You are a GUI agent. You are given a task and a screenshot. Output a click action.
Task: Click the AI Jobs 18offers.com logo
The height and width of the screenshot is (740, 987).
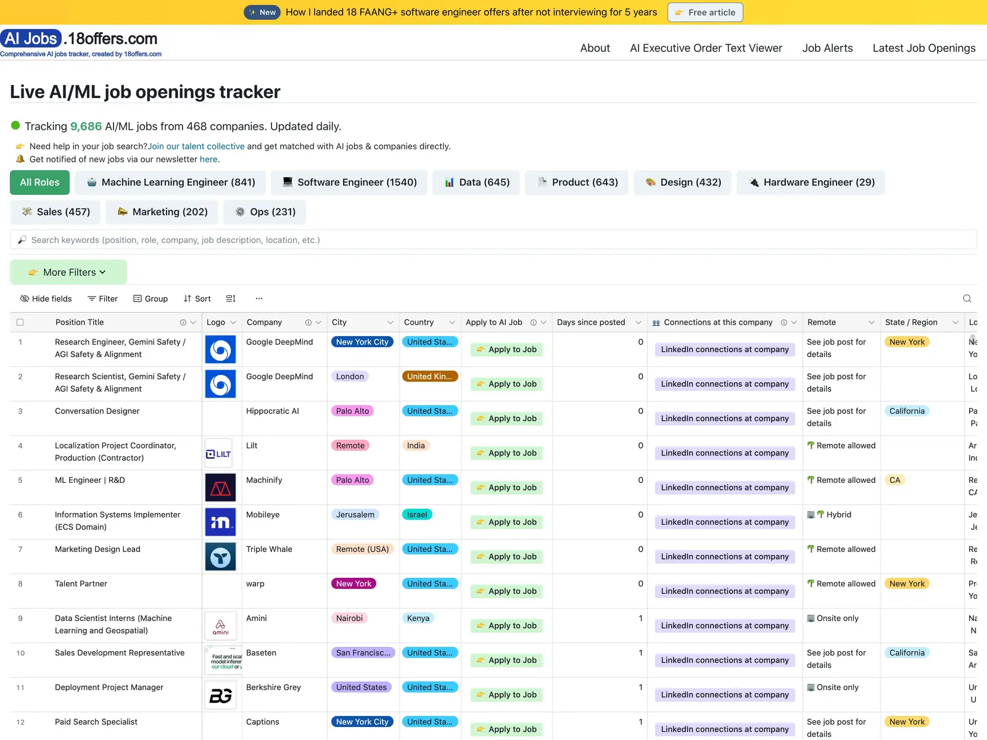click(x=80, y=43)
